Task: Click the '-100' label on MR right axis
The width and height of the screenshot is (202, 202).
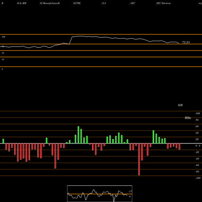Action: 198,178
